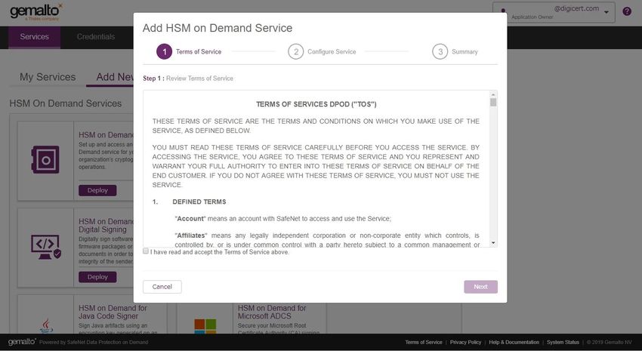
Task: Click 'HSM on Demand for Microsoft ADCS' title
Action: click(x=272, y=313)
